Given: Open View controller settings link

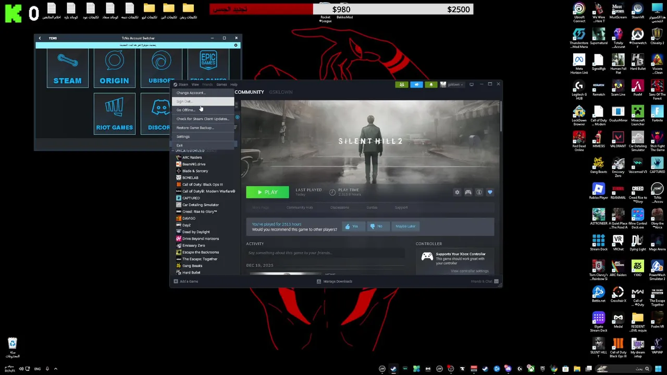Looking at the screenshot, I should point(470,271).
